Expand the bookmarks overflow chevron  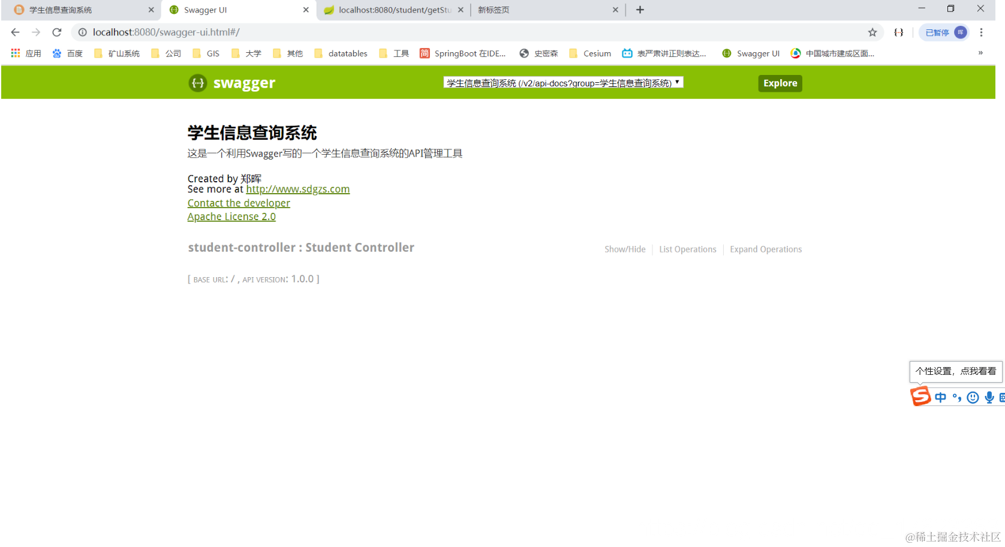coord(980,53)
